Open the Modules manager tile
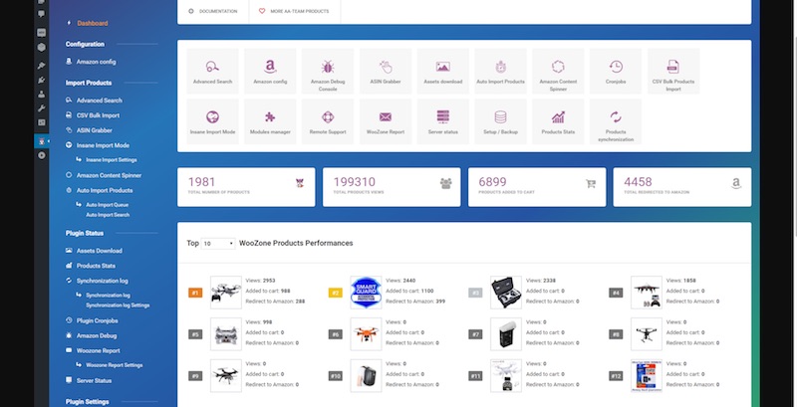The height and width of the screenshot is (407, 797). pos(270,121)
